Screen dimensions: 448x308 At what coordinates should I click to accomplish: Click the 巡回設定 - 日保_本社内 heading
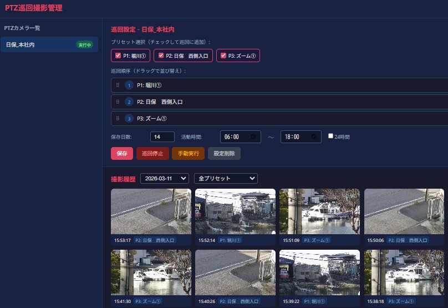[x=142, y=29]
